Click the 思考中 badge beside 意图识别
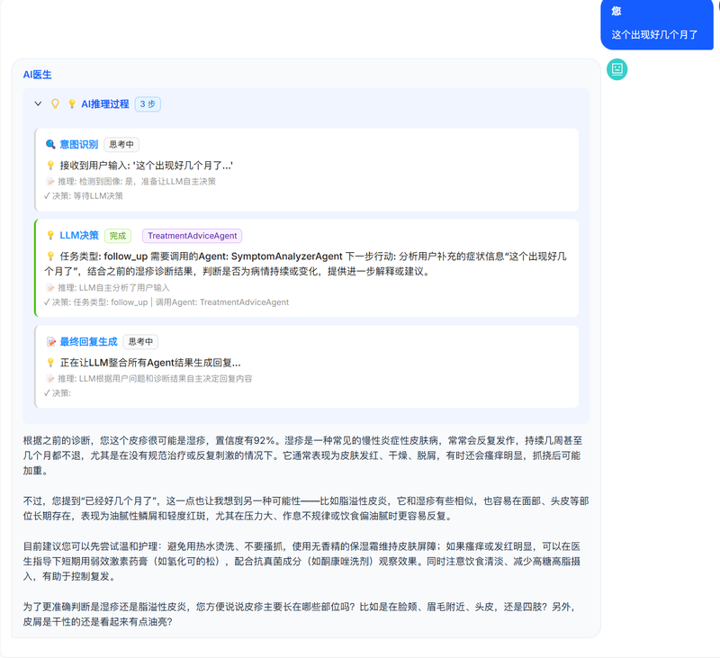 [121, 145]
